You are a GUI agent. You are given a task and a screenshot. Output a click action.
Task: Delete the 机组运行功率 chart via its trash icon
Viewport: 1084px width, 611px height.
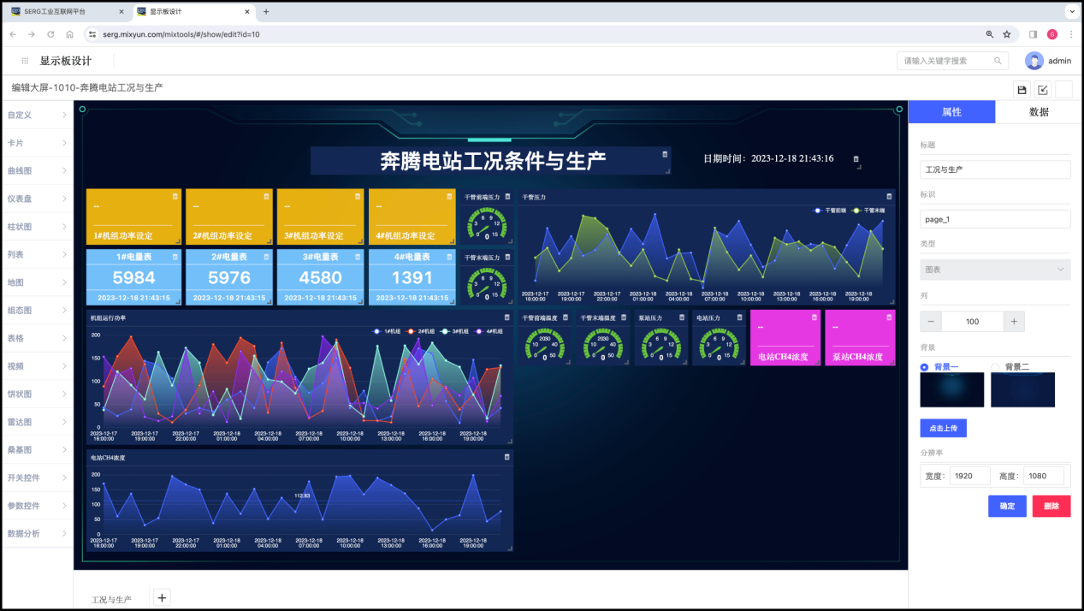[x=506, y=317]
